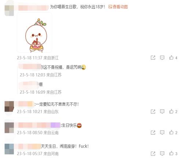Share the comment posted from Zhejiang
Screen dimensions: 183x161
pyautogui.click(x=153, y=57)
